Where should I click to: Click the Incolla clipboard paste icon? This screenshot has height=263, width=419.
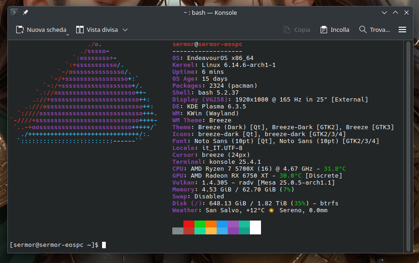tap(324, 30)
